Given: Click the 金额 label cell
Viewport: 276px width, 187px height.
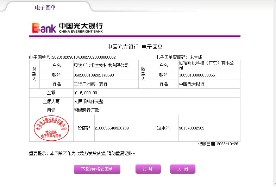Looking at the screenshot, I should 51,93.
